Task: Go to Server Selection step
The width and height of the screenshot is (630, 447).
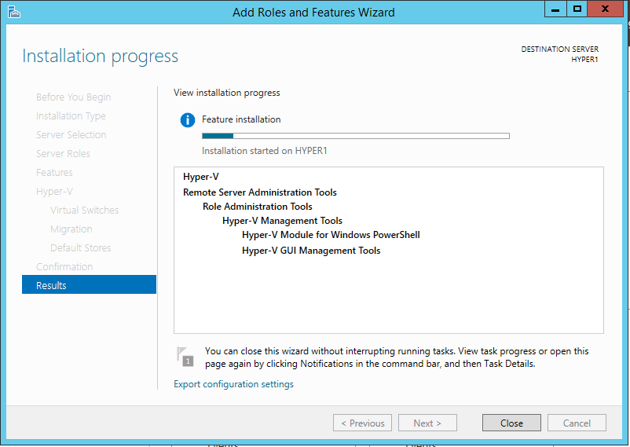Action: tap(71, 134)
